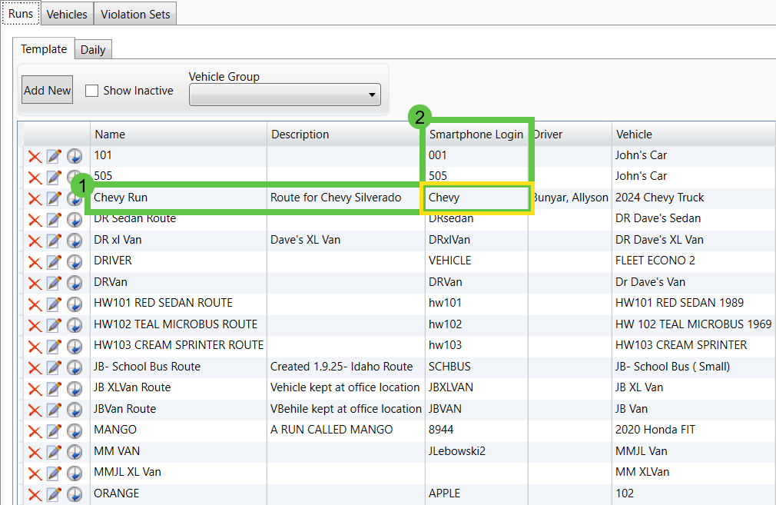This screenshot has width=776, height=505.
Task: Switch to the Daily sub-tab
Action: [93, 50]
